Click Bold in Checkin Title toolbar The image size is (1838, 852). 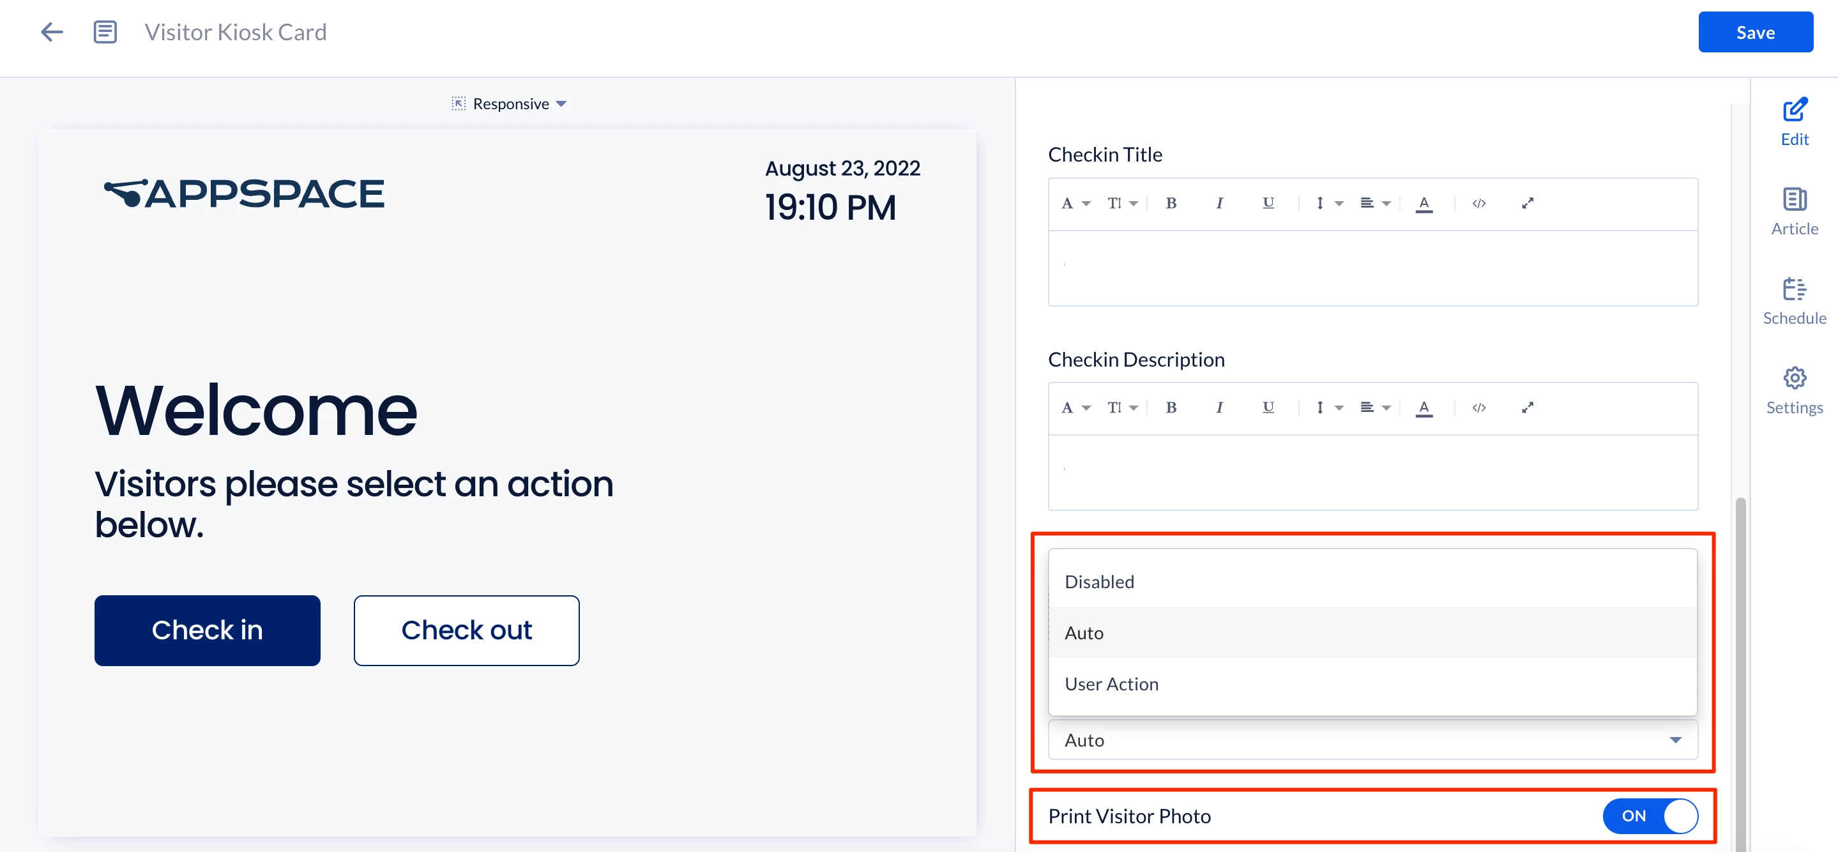pyautogui.click(x=1171, y=203)
